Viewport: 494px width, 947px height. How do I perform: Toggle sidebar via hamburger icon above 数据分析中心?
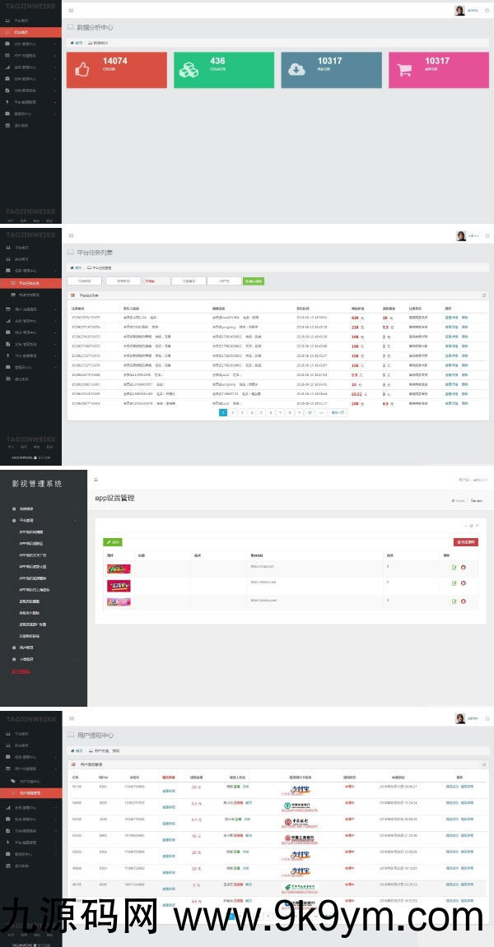[x=71, y=11]
